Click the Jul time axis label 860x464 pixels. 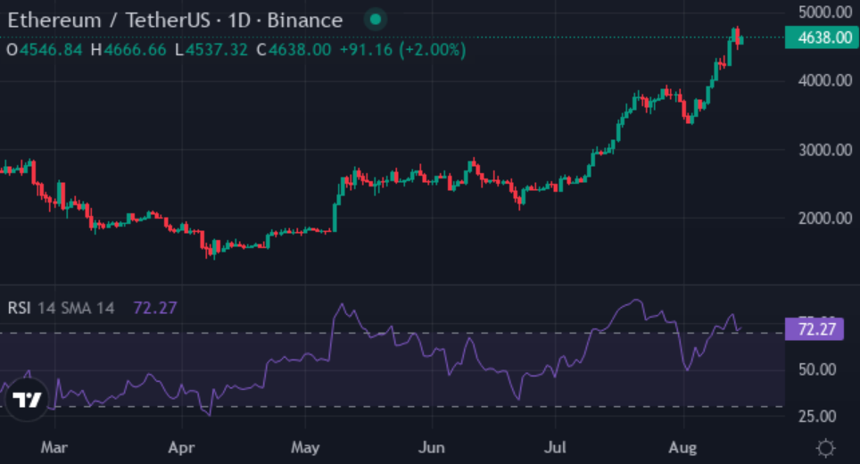pyautogui.click(x=555, y=448)
